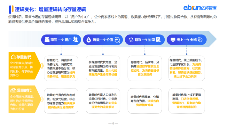Click the page number 6
The width and height of the screenshot is (227, 128).
(x=113, y=124)
